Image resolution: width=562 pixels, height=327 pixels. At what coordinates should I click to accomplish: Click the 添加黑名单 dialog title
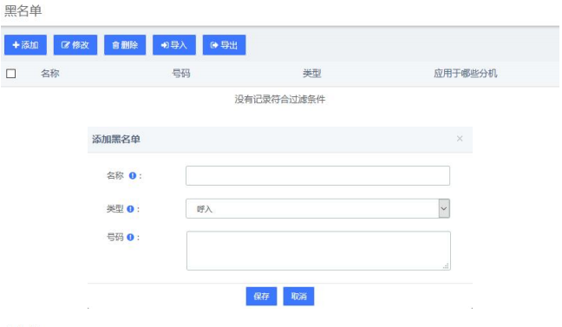[x=116, y=139]
